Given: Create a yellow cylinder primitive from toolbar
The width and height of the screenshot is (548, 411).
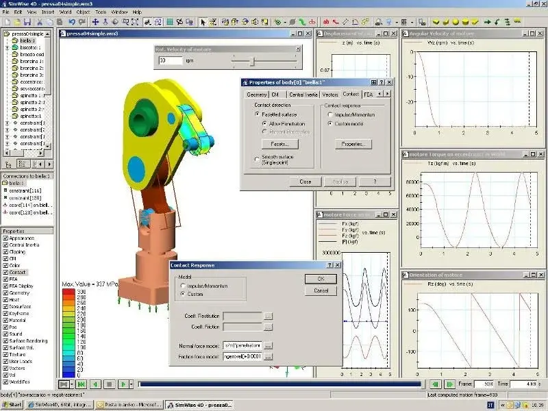Looking at the screenshot, I should (x=465, y=22).
